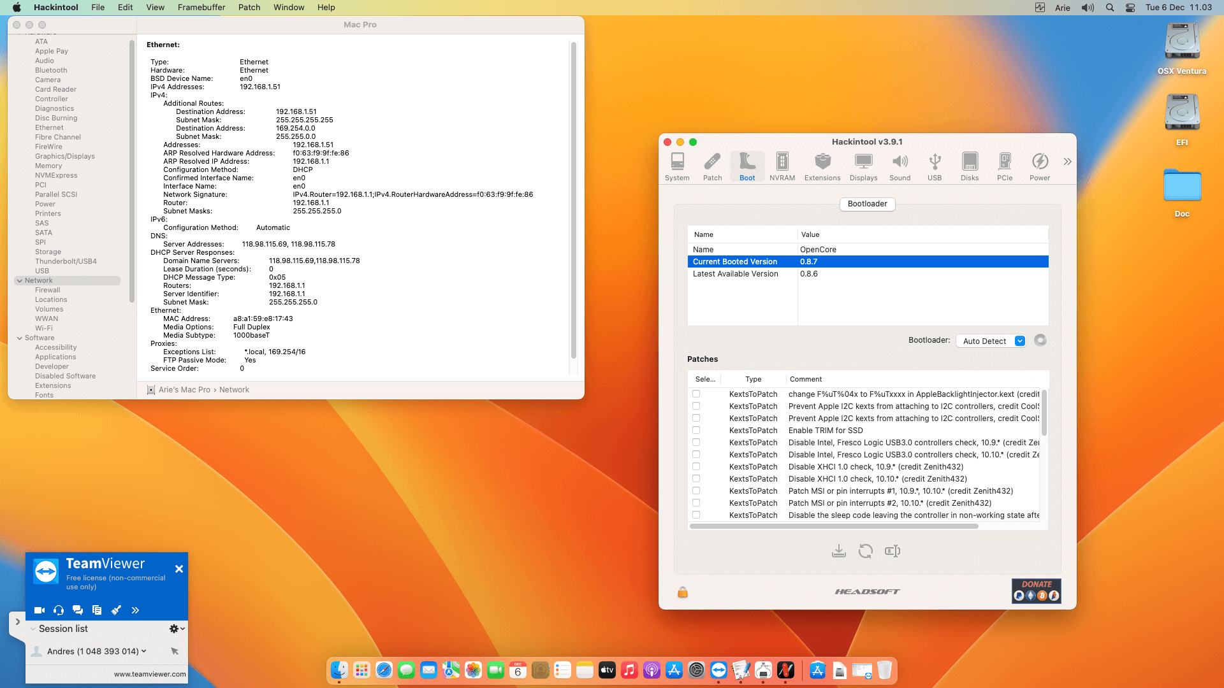
Task: Click the refresh patches icon
Action: 865,551
